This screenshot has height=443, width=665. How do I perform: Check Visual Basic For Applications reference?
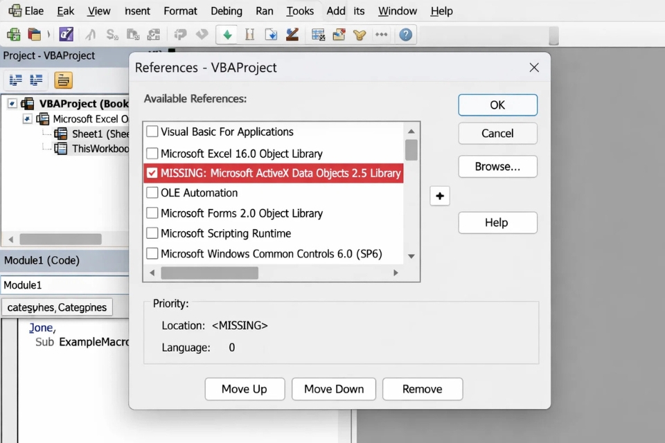pyautogui.click(x=152, y=132)
